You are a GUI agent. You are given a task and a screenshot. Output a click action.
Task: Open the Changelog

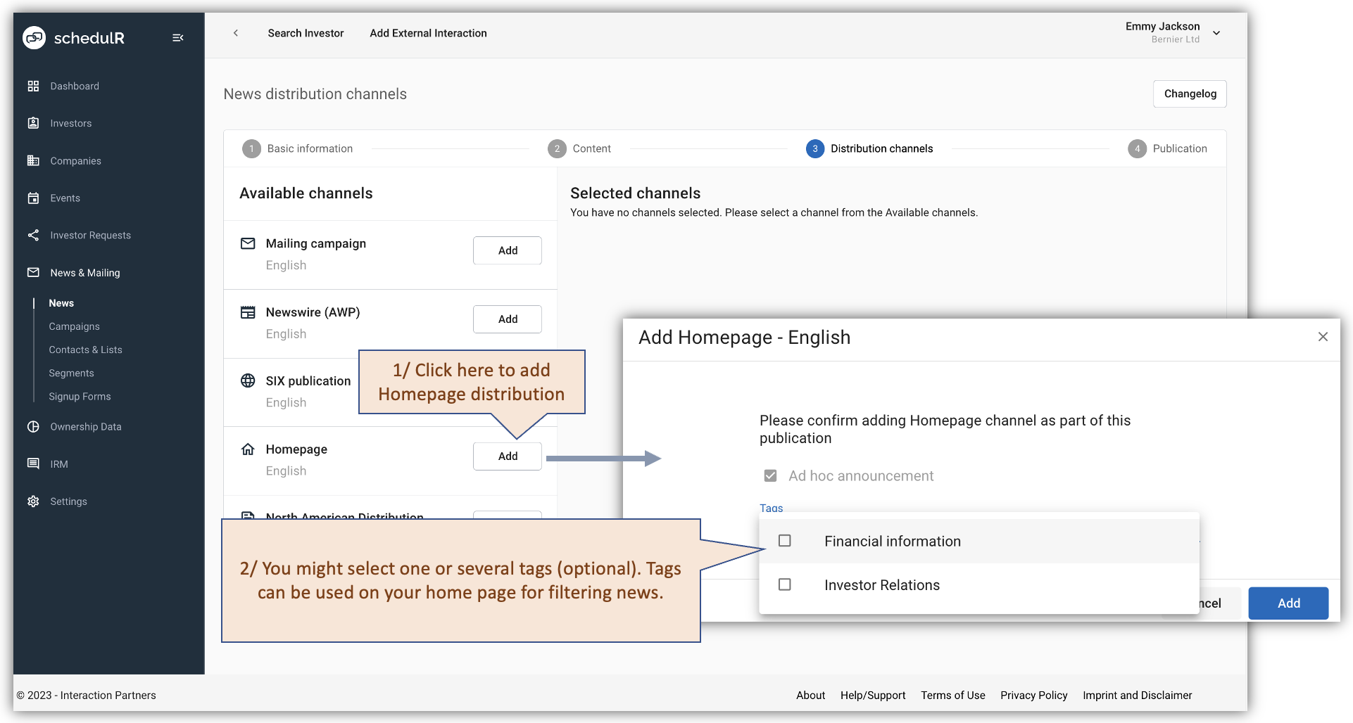(1190, 94)
